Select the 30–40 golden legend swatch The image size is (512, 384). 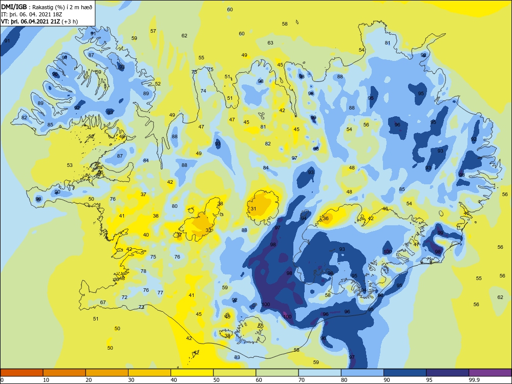(150, 373)
